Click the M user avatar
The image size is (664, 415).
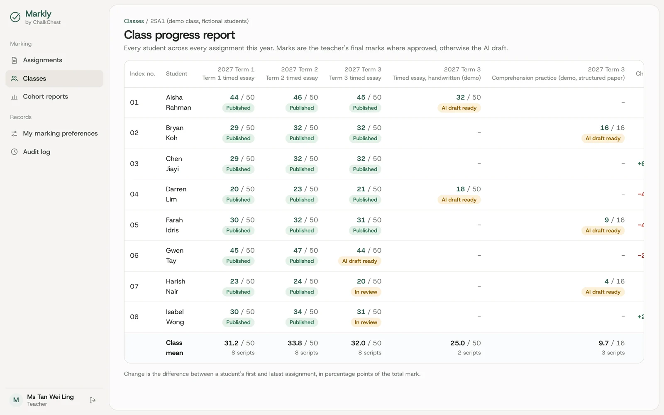[16, 400]
